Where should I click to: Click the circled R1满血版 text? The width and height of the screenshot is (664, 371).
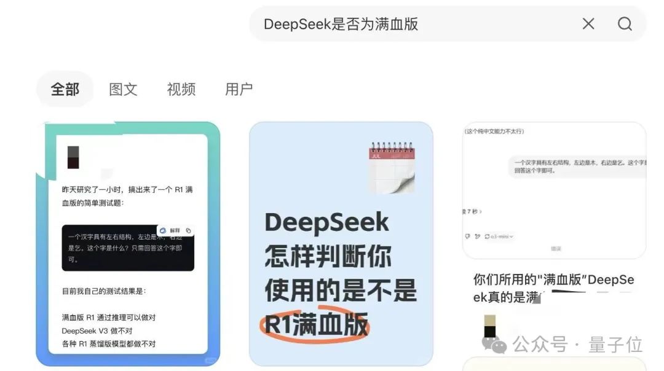(x=315, y=325)
